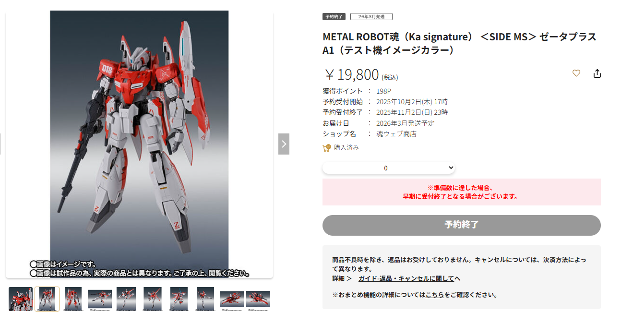633x324 pixels.
Task: Click the purchased cart icon near 購入済み
Action: (x=327, y=148)
